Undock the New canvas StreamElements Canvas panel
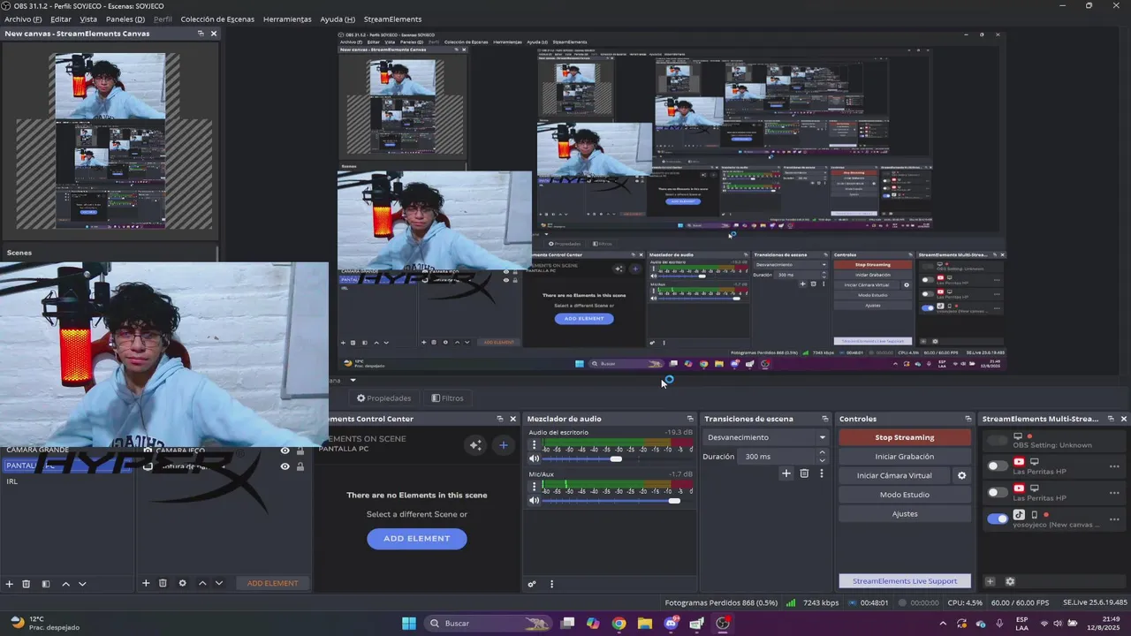1131x636 pixels. click(201, 34)
